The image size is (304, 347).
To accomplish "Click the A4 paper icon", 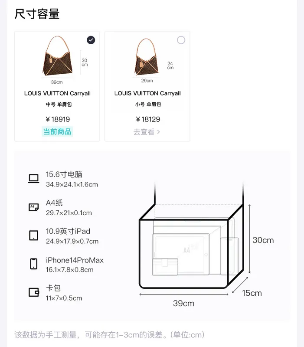I will tap(34, 207).
